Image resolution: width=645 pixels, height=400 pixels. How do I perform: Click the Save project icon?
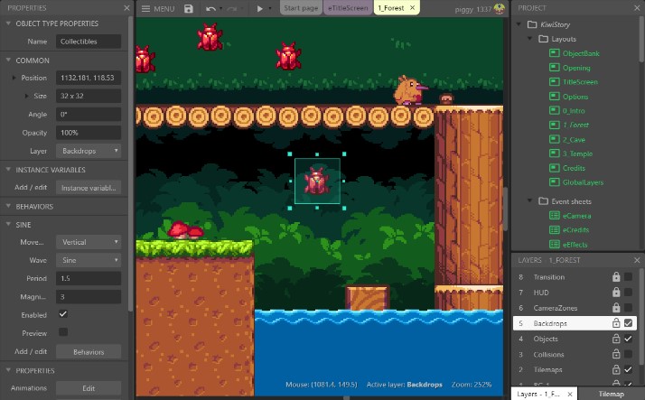[x=188, y=8]
